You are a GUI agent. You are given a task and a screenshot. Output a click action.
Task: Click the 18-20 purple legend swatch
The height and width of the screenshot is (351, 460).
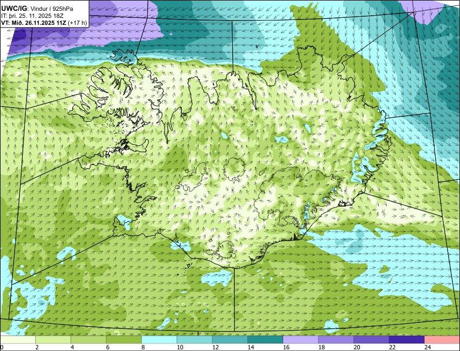pos(336,340)
